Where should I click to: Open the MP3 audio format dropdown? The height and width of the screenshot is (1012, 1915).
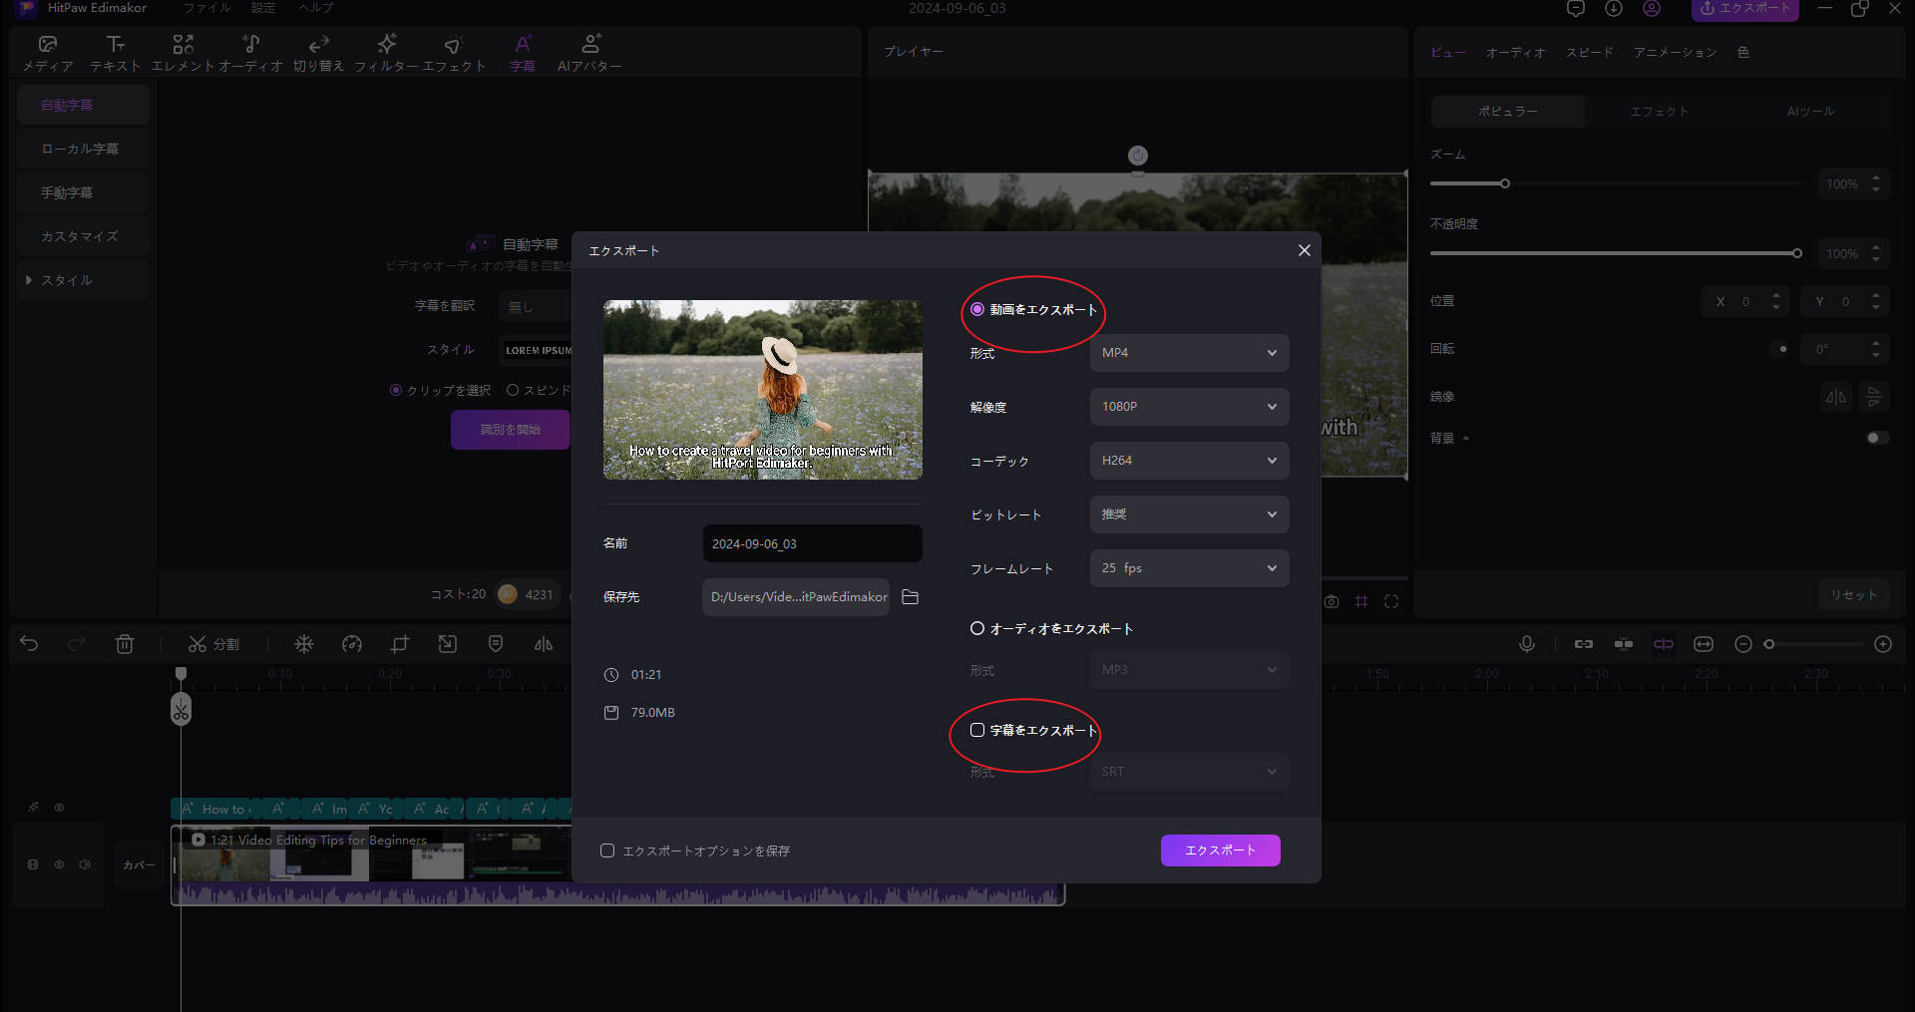click(x=1189, y=670)
